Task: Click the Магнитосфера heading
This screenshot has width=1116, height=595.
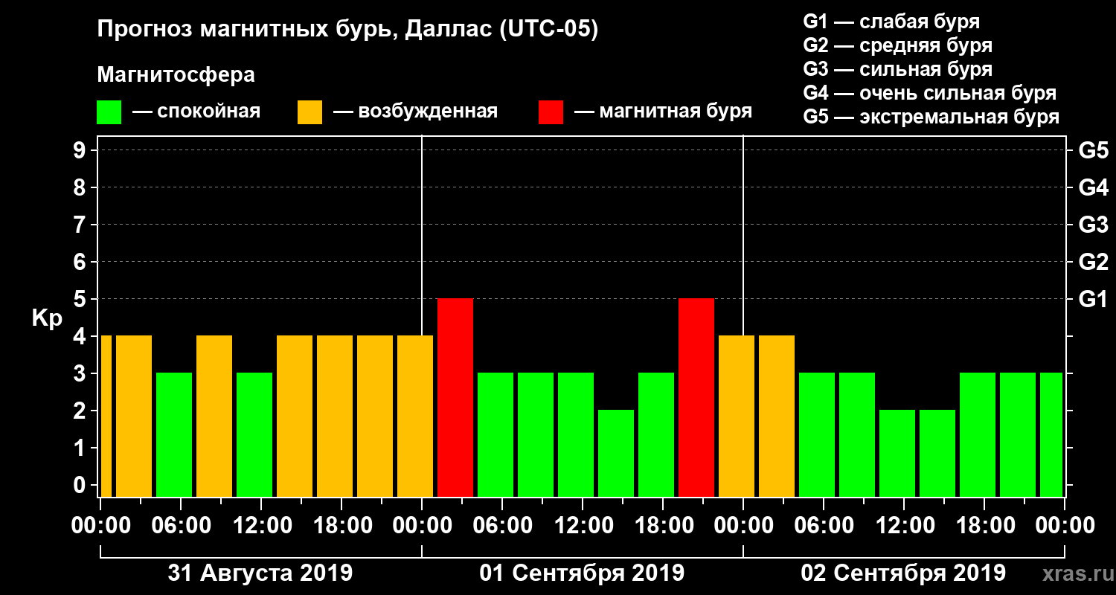Action: pos(176,75)
